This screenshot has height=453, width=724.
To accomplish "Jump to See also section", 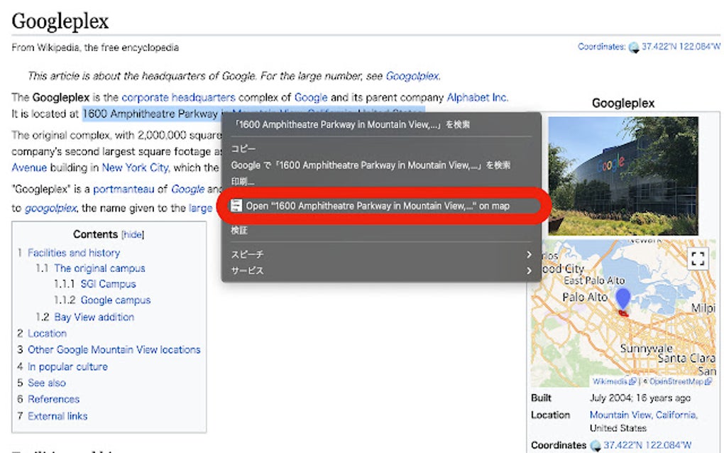I will 47,383.
